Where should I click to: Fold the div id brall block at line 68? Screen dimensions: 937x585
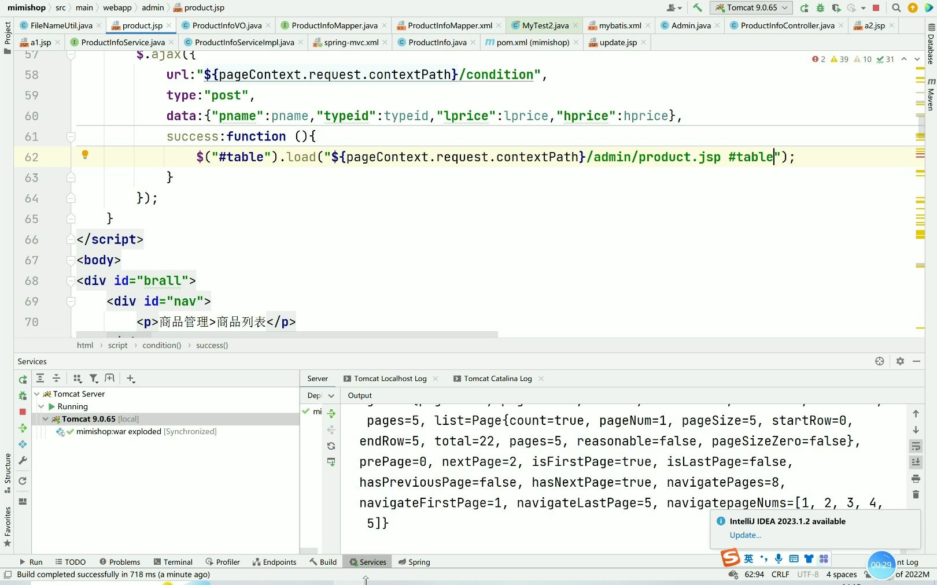[x=71, y=281]
